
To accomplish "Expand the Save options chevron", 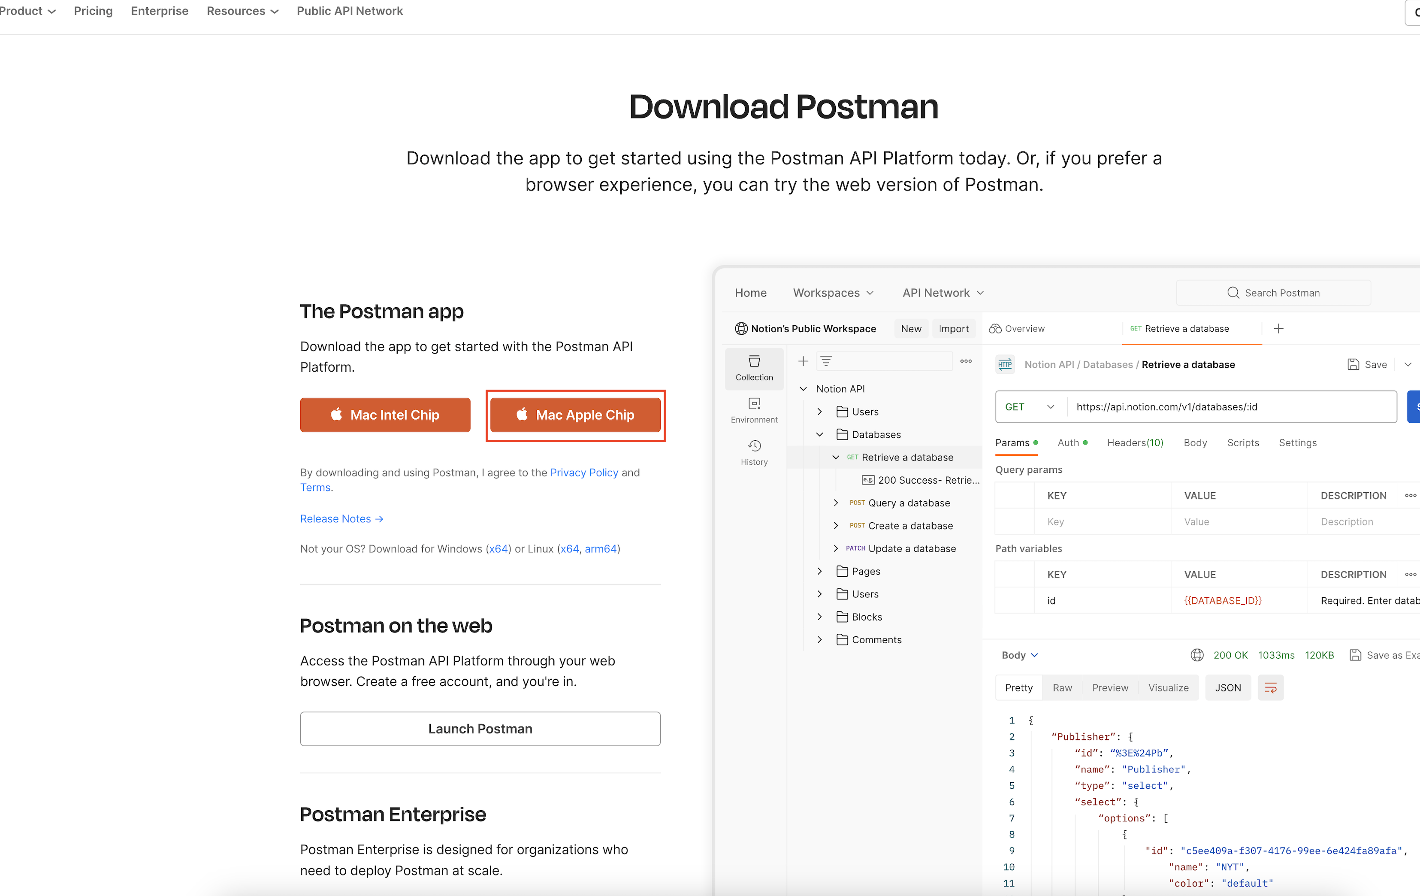I will (1408, 364).
